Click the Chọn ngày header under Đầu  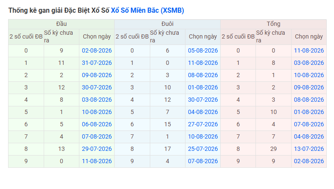[97, 36]
